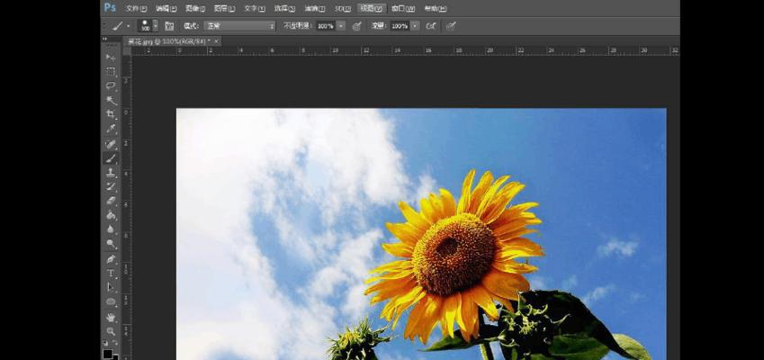Enable airbrush mode button

pyautogui.click(x=431, y=26)
